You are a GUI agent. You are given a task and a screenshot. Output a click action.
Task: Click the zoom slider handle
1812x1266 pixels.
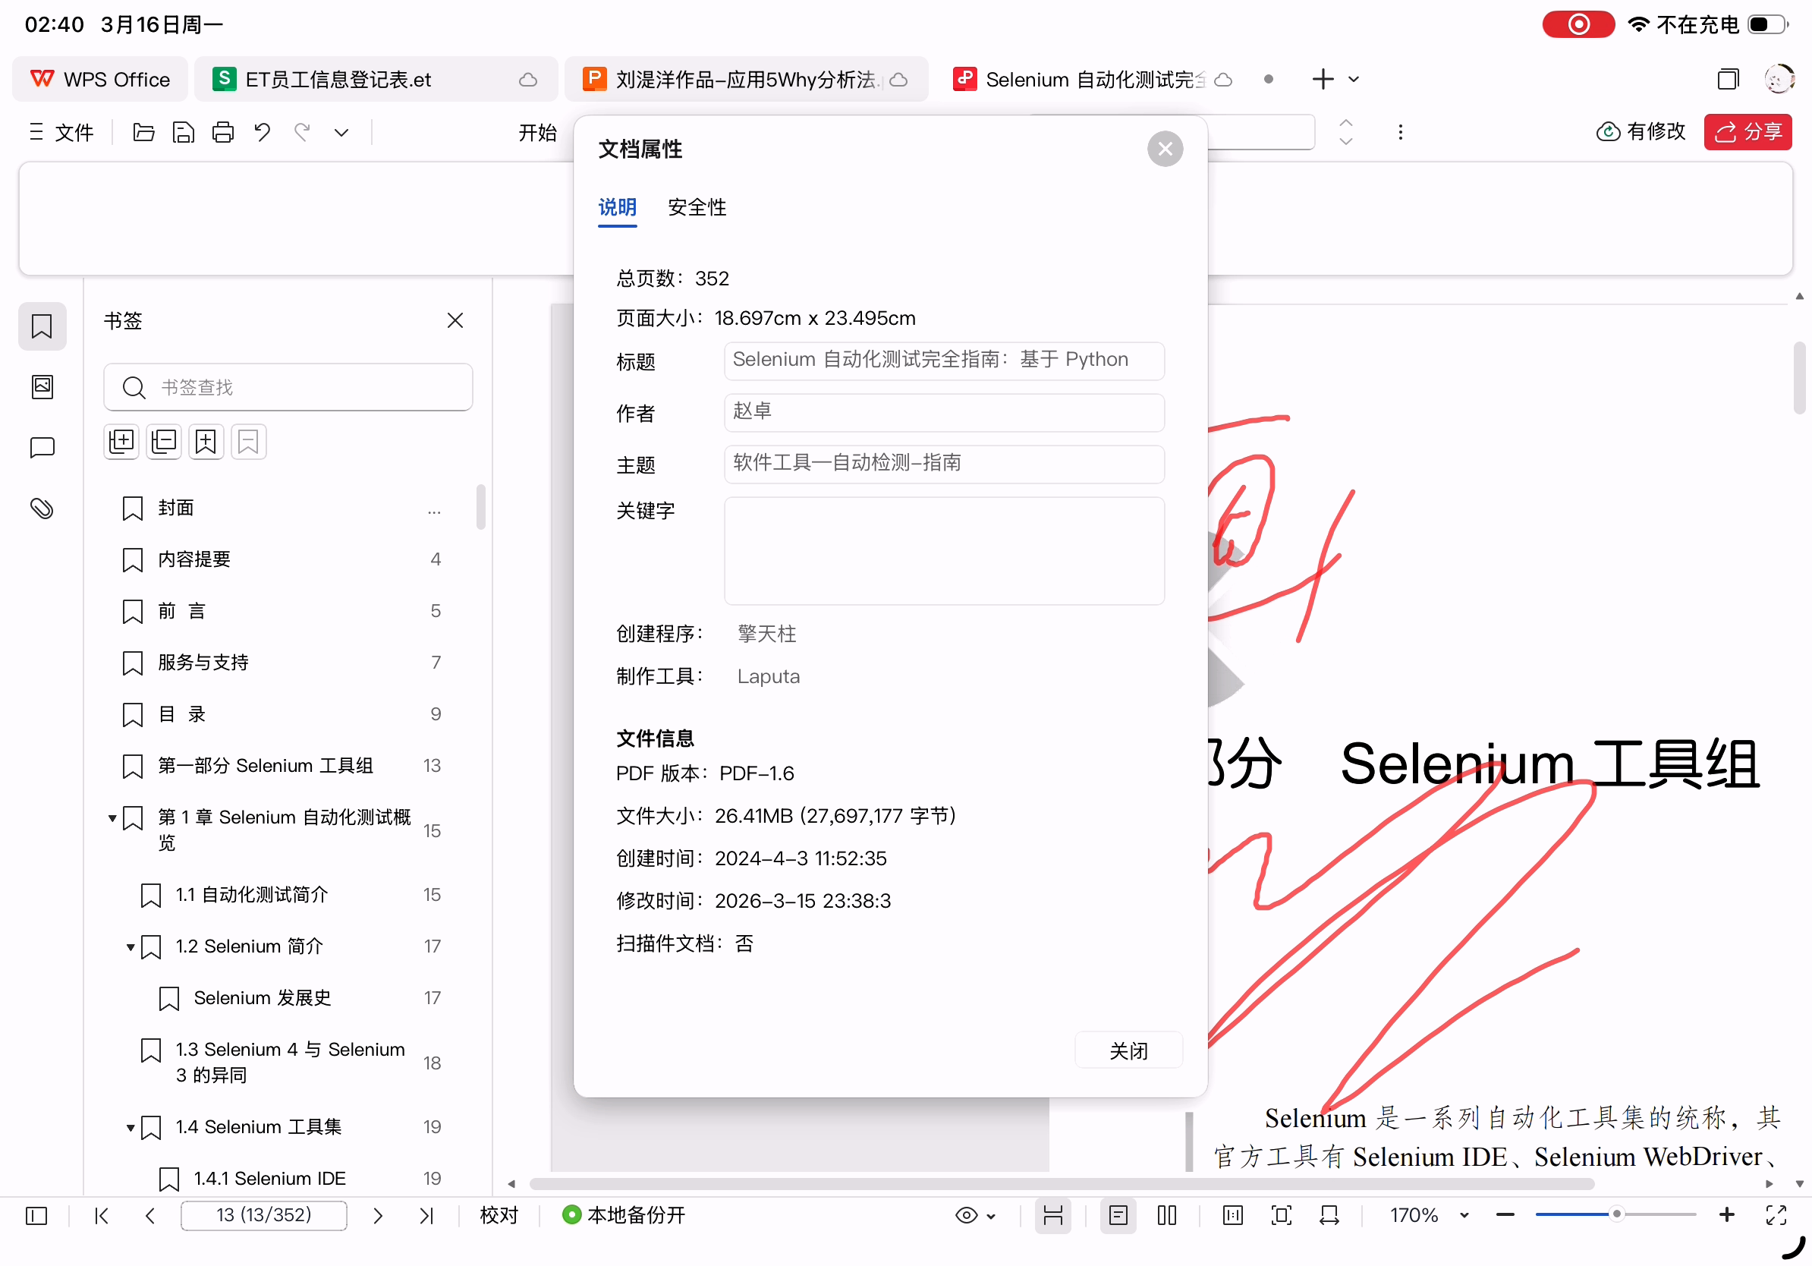[1616, 1214]
